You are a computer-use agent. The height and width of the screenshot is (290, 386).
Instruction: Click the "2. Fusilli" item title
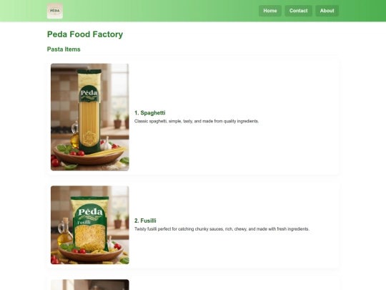145,221
